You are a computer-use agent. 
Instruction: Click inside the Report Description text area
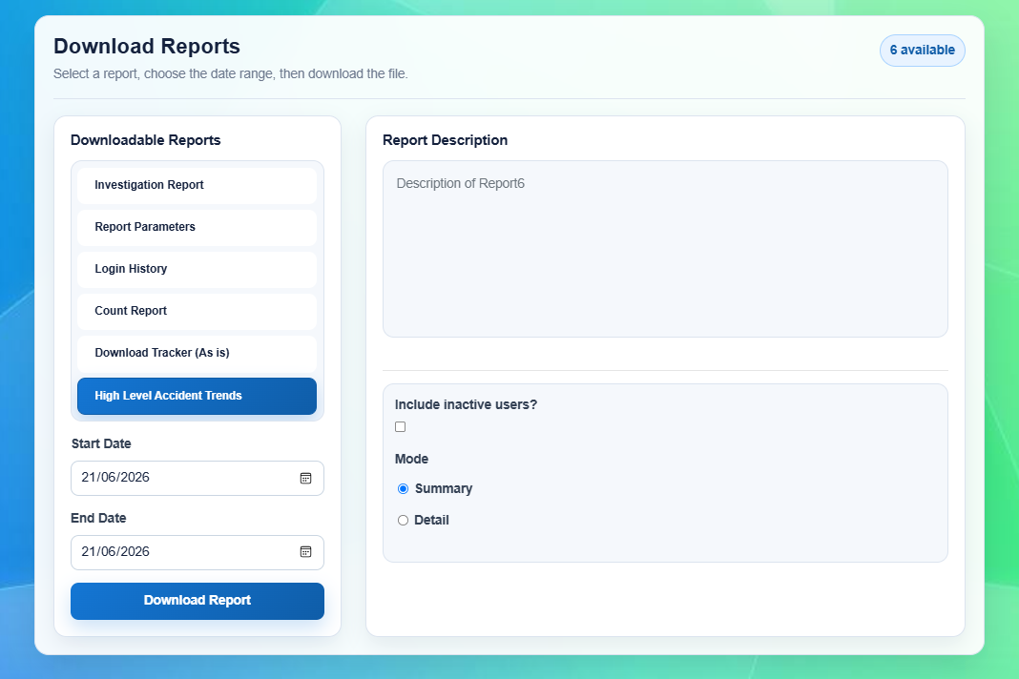(x=665, y=249)
